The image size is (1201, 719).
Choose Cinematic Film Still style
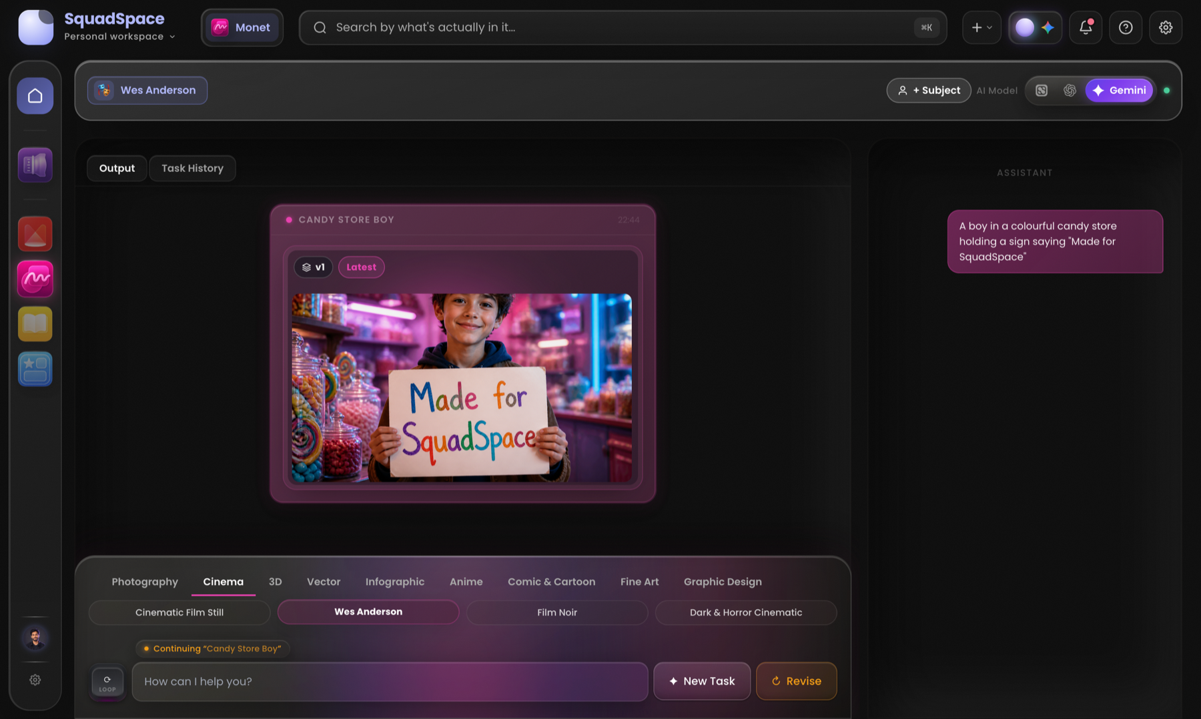coord(179,612)
